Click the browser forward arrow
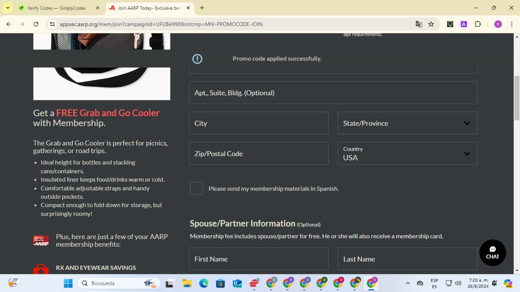This screenshot has width=520, height=292. pos(22,24)
